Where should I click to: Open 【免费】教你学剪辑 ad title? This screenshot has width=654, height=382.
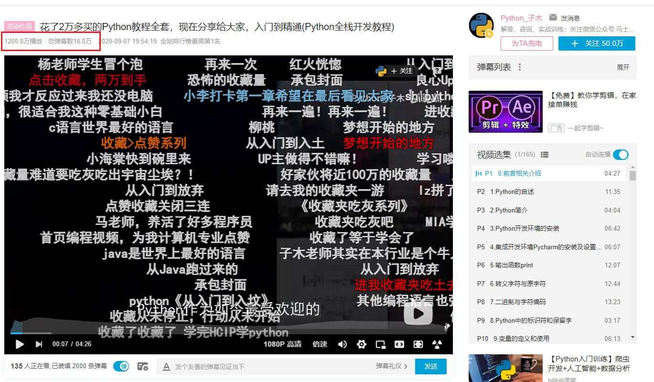coord(592,100)
